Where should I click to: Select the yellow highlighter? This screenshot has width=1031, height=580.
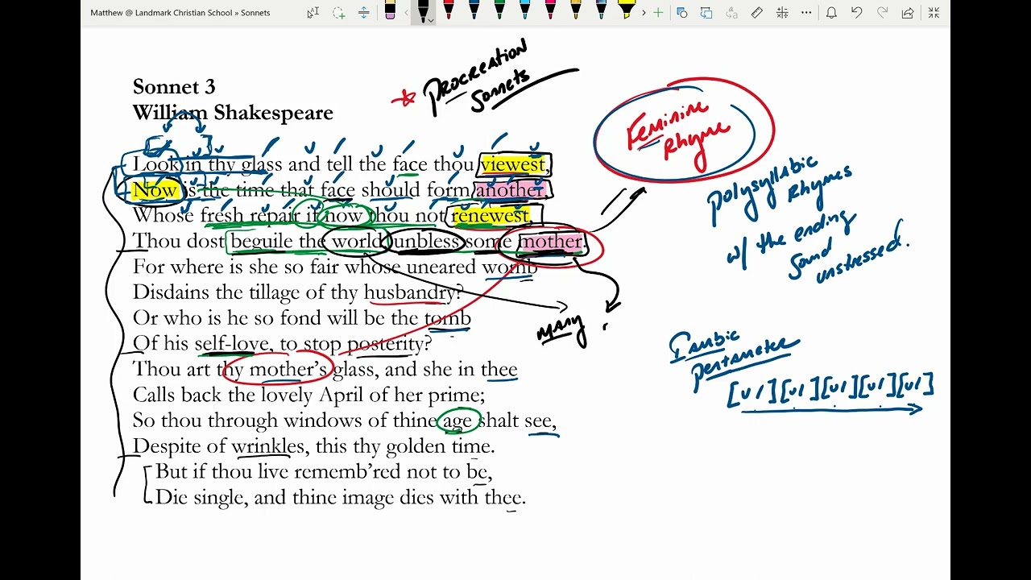click(x=627, y=10)
